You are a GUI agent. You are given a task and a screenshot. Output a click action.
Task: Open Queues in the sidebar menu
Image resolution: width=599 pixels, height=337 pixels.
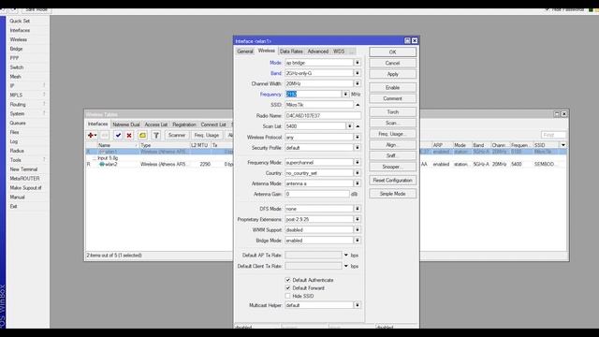coord(18,123)
